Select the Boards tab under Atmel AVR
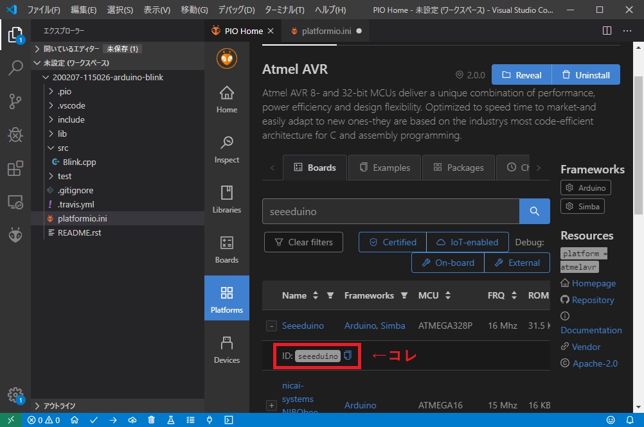644x427 pixels. 315,168
